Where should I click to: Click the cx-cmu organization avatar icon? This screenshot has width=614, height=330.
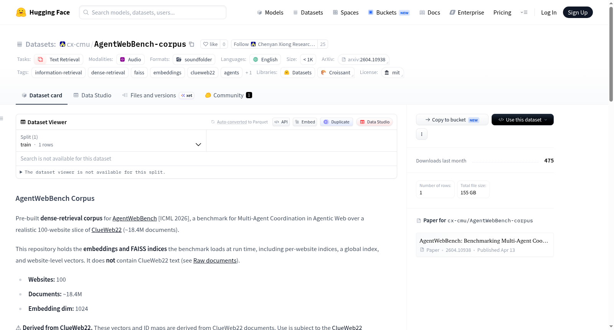click(x=63, y=44)
